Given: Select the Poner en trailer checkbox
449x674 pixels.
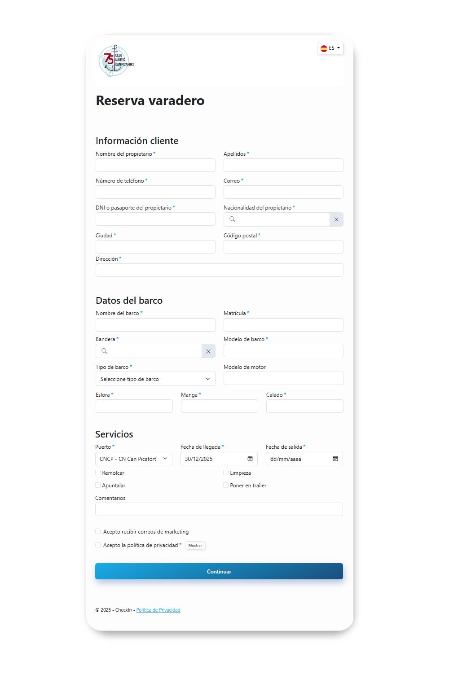Looking at the screenshot, I should point(226,485).
